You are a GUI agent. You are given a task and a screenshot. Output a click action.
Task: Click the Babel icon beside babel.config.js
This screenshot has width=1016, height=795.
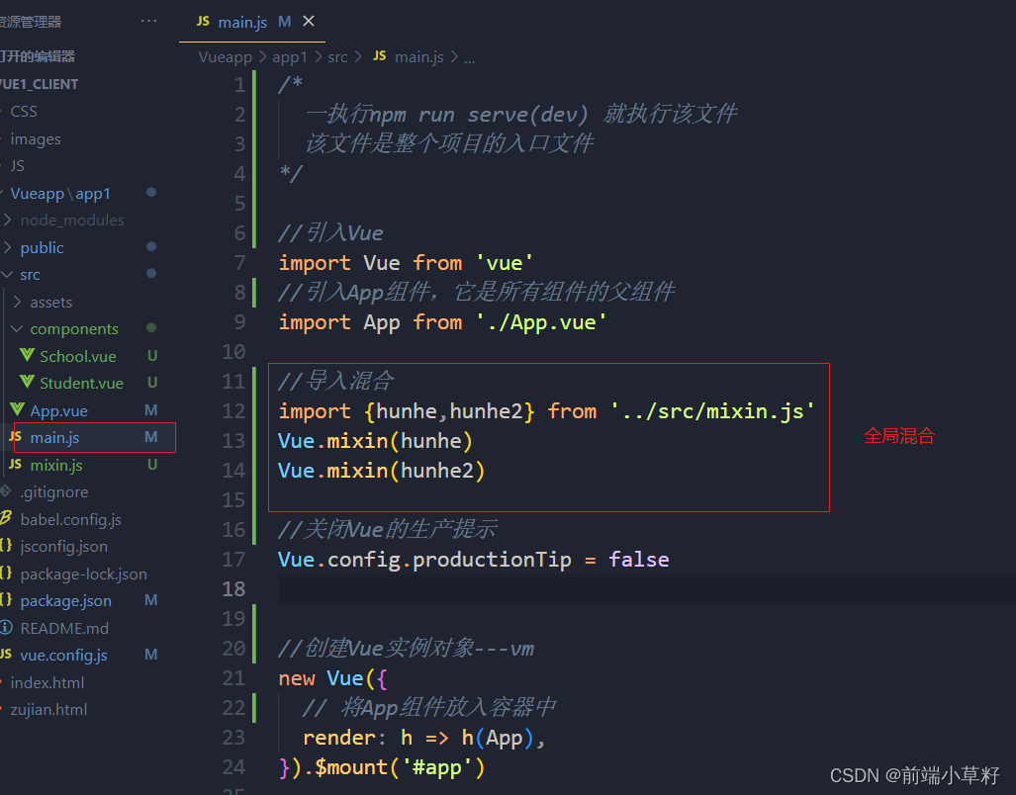pos(9,519)
